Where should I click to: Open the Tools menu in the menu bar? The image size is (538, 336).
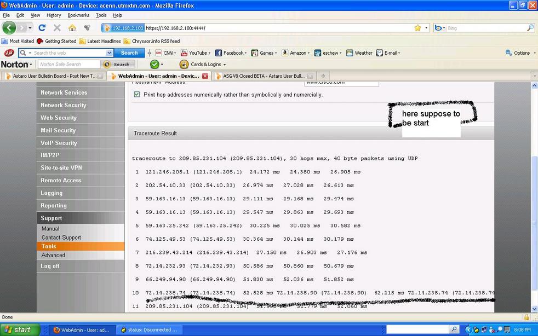pos(101,15)
